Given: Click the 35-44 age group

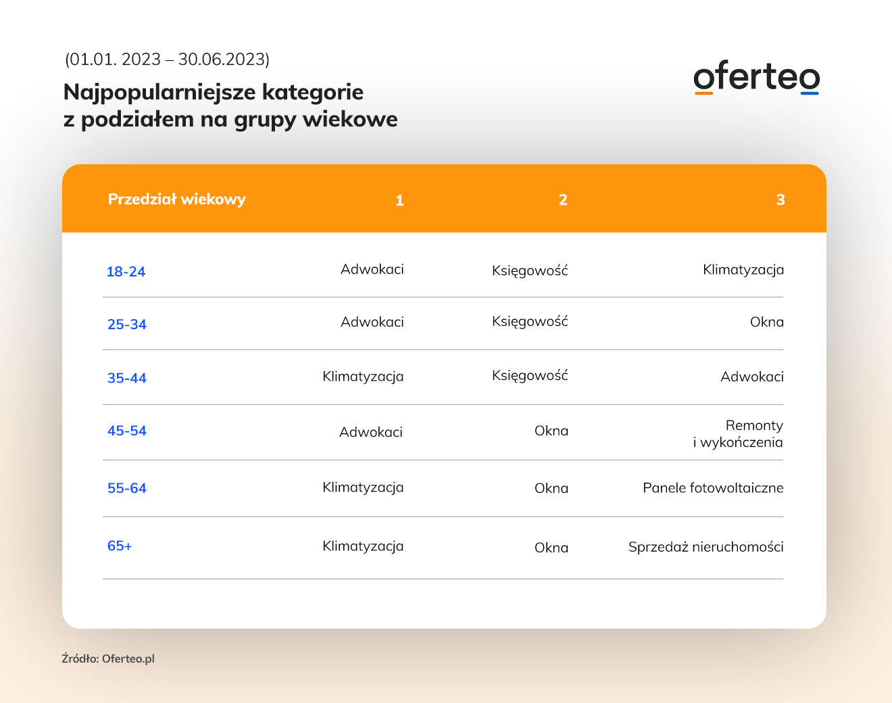Looking at the screenshot, I should point(127,378).
